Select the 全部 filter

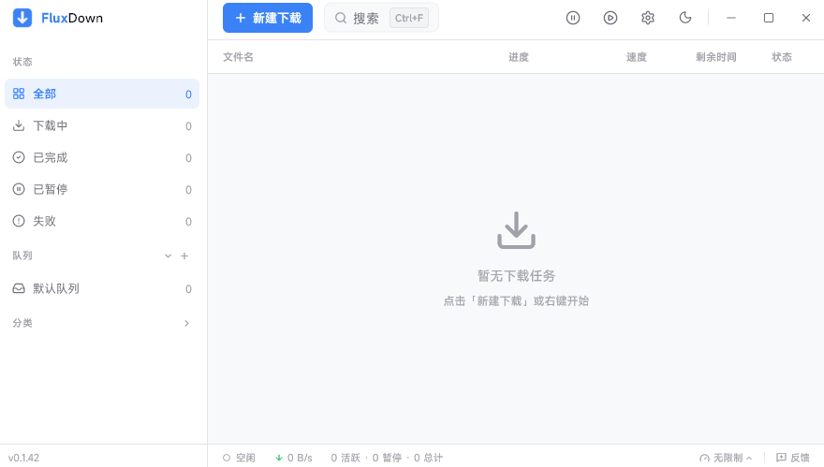[x=102, y=94]
